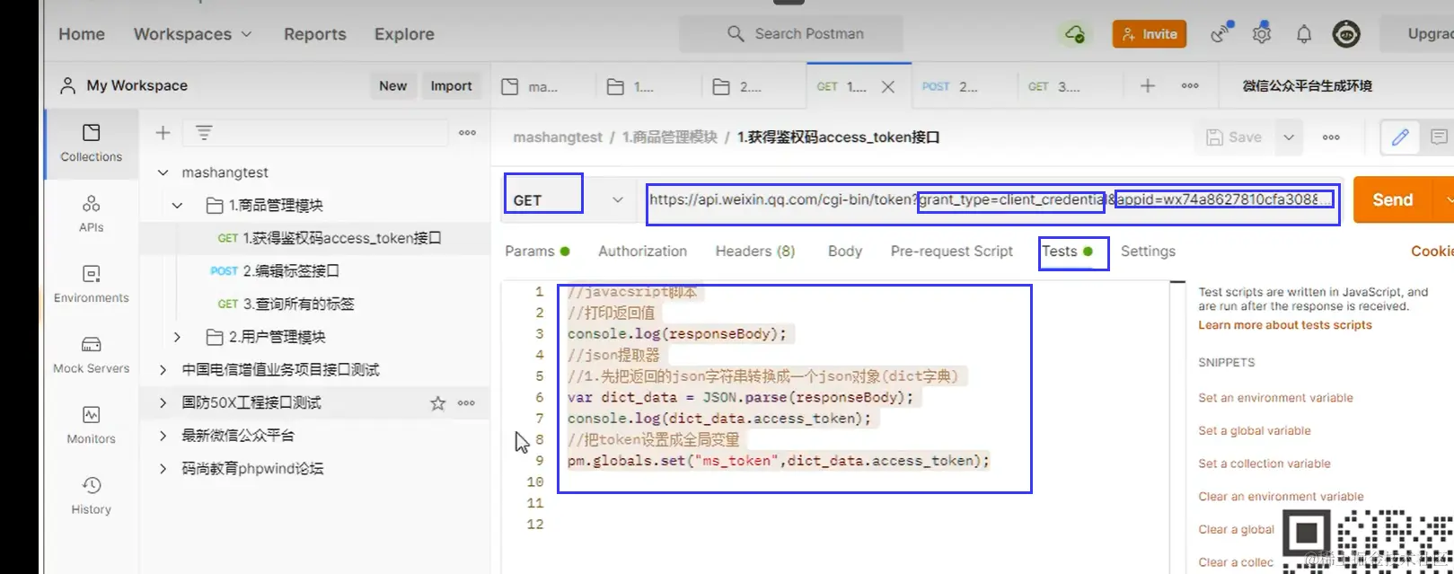Open the user avatar menu

click(x=1345, y=34)
